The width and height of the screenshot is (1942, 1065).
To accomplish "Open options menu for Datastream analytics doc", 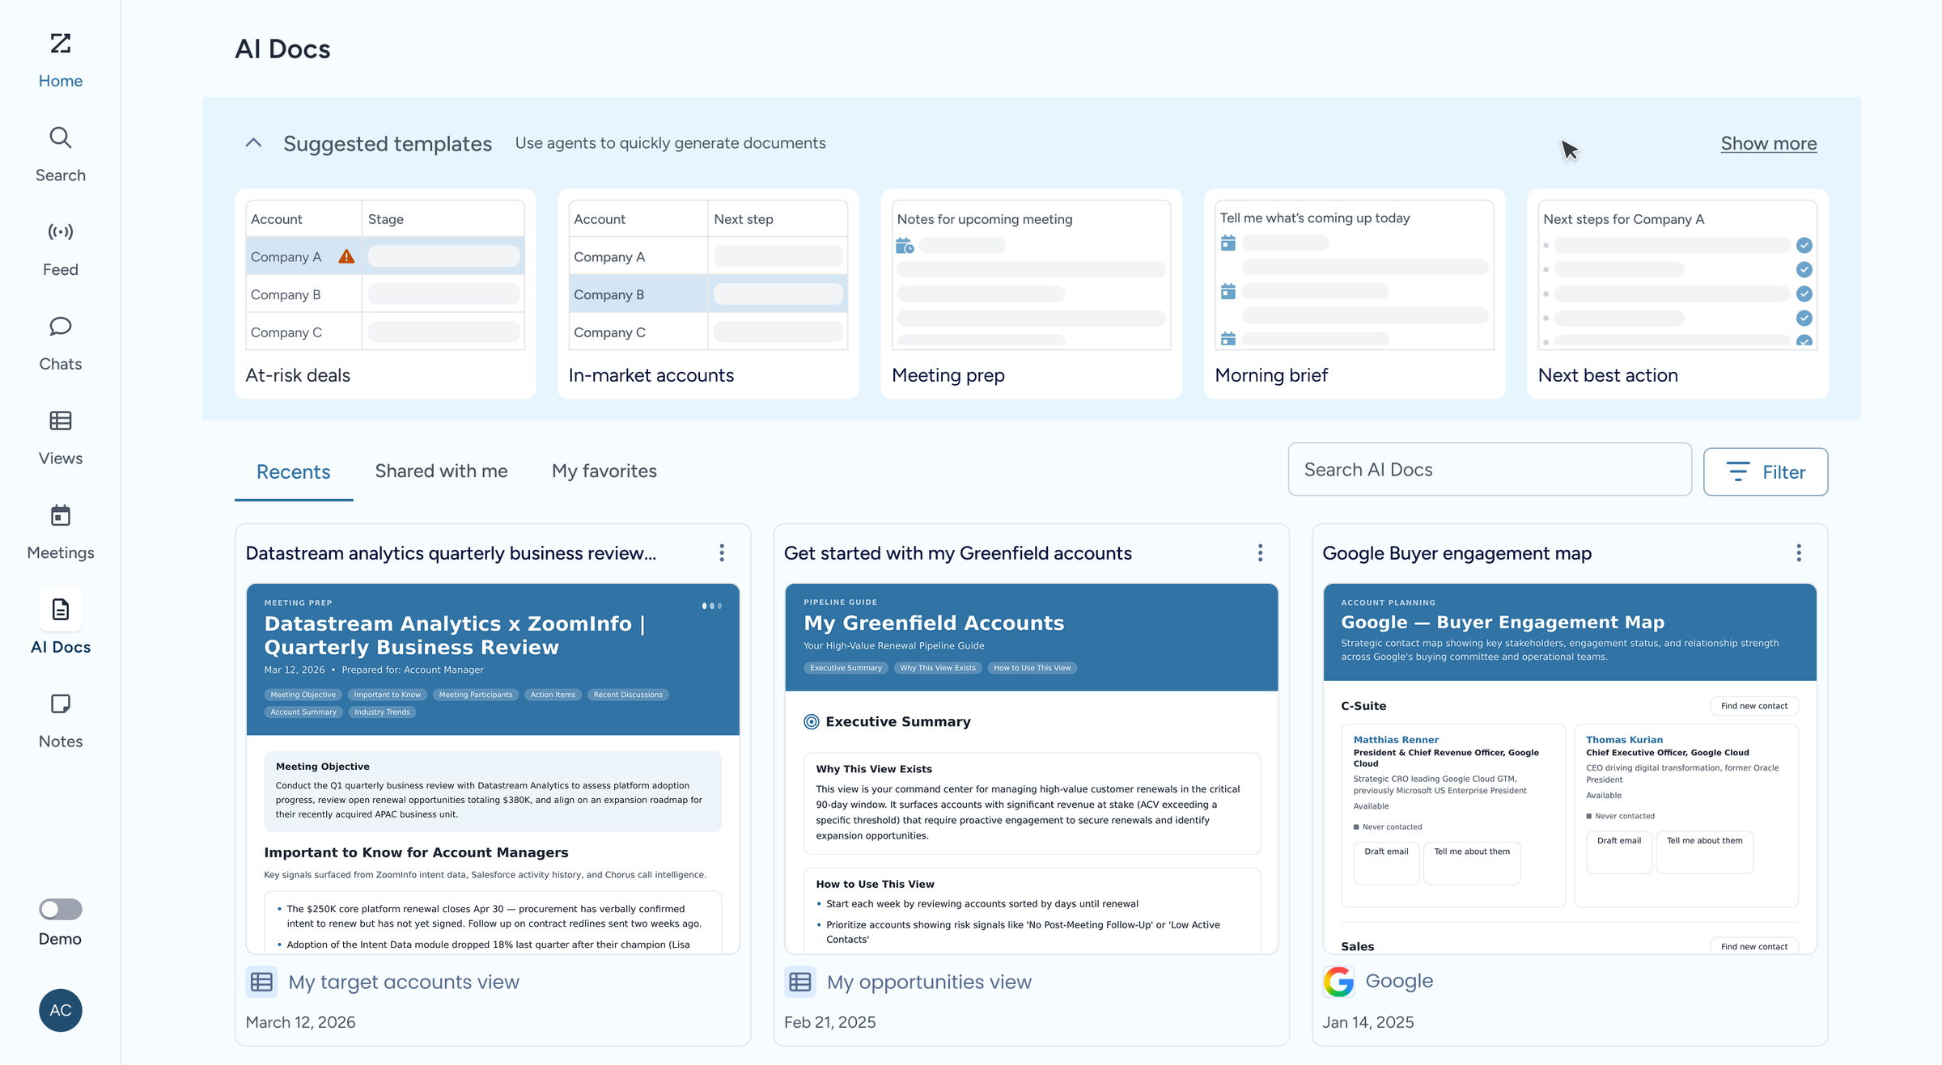I will click(722, 553).
